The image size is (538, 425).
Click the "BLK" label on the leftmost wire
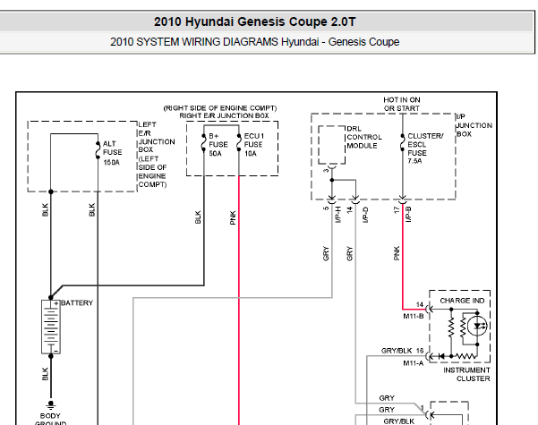tap(46, 210)
